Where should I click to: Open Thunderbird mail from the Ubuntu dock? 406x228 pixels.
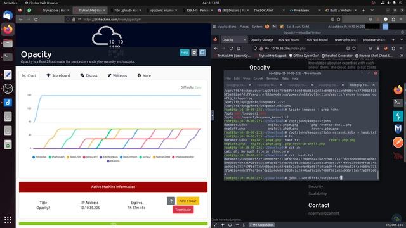click(8, 16)
